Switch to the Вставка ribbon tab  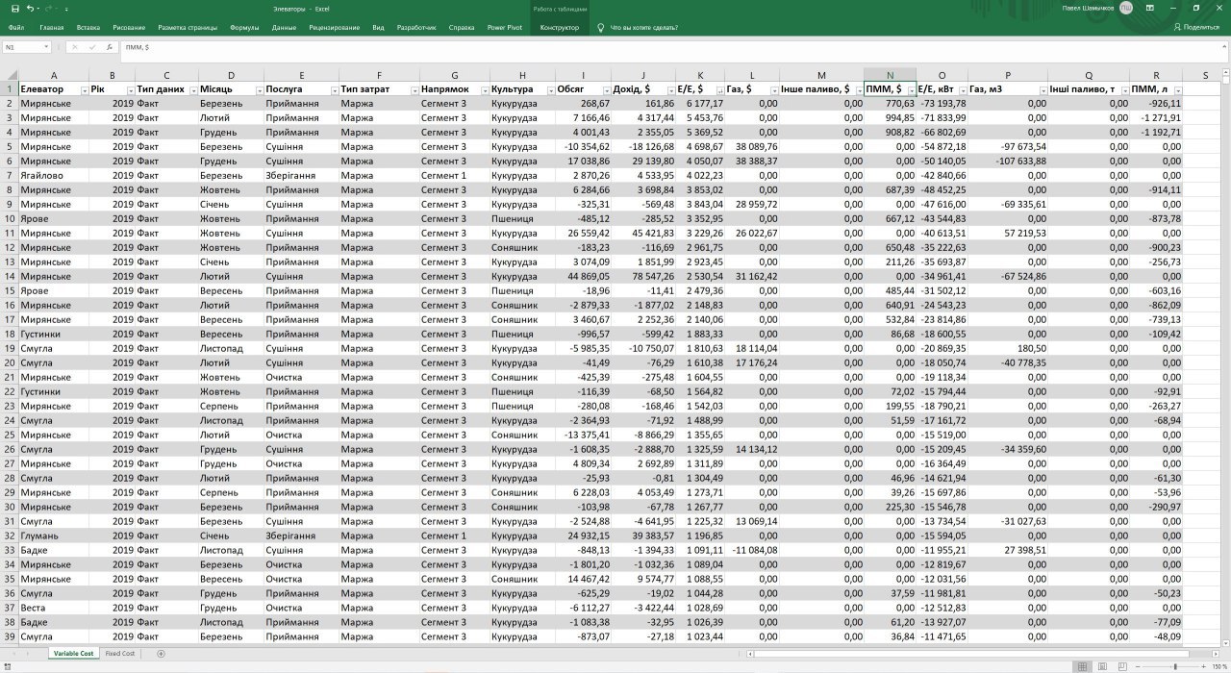click(x=88, y=27)
